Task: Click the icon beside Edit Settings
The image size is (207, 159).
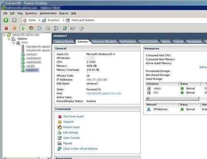Action: 59,132
